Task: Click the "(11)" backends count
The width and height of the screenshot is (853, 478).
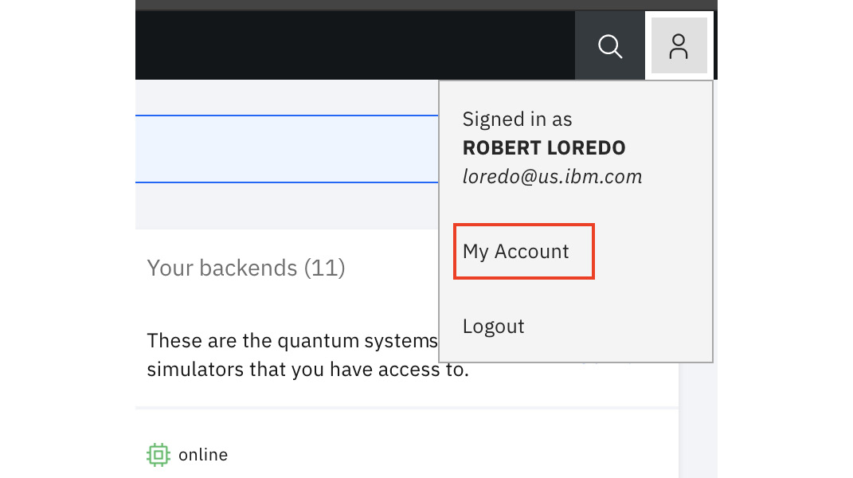Action: click(325, 268)
